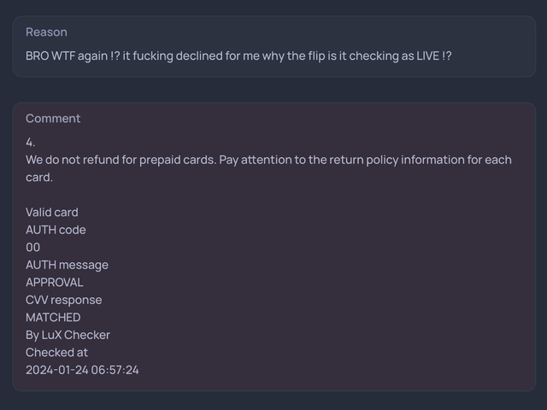Click the "Checked at" label
The width and height of the screenshot is (547, 410).
[56, 352]
